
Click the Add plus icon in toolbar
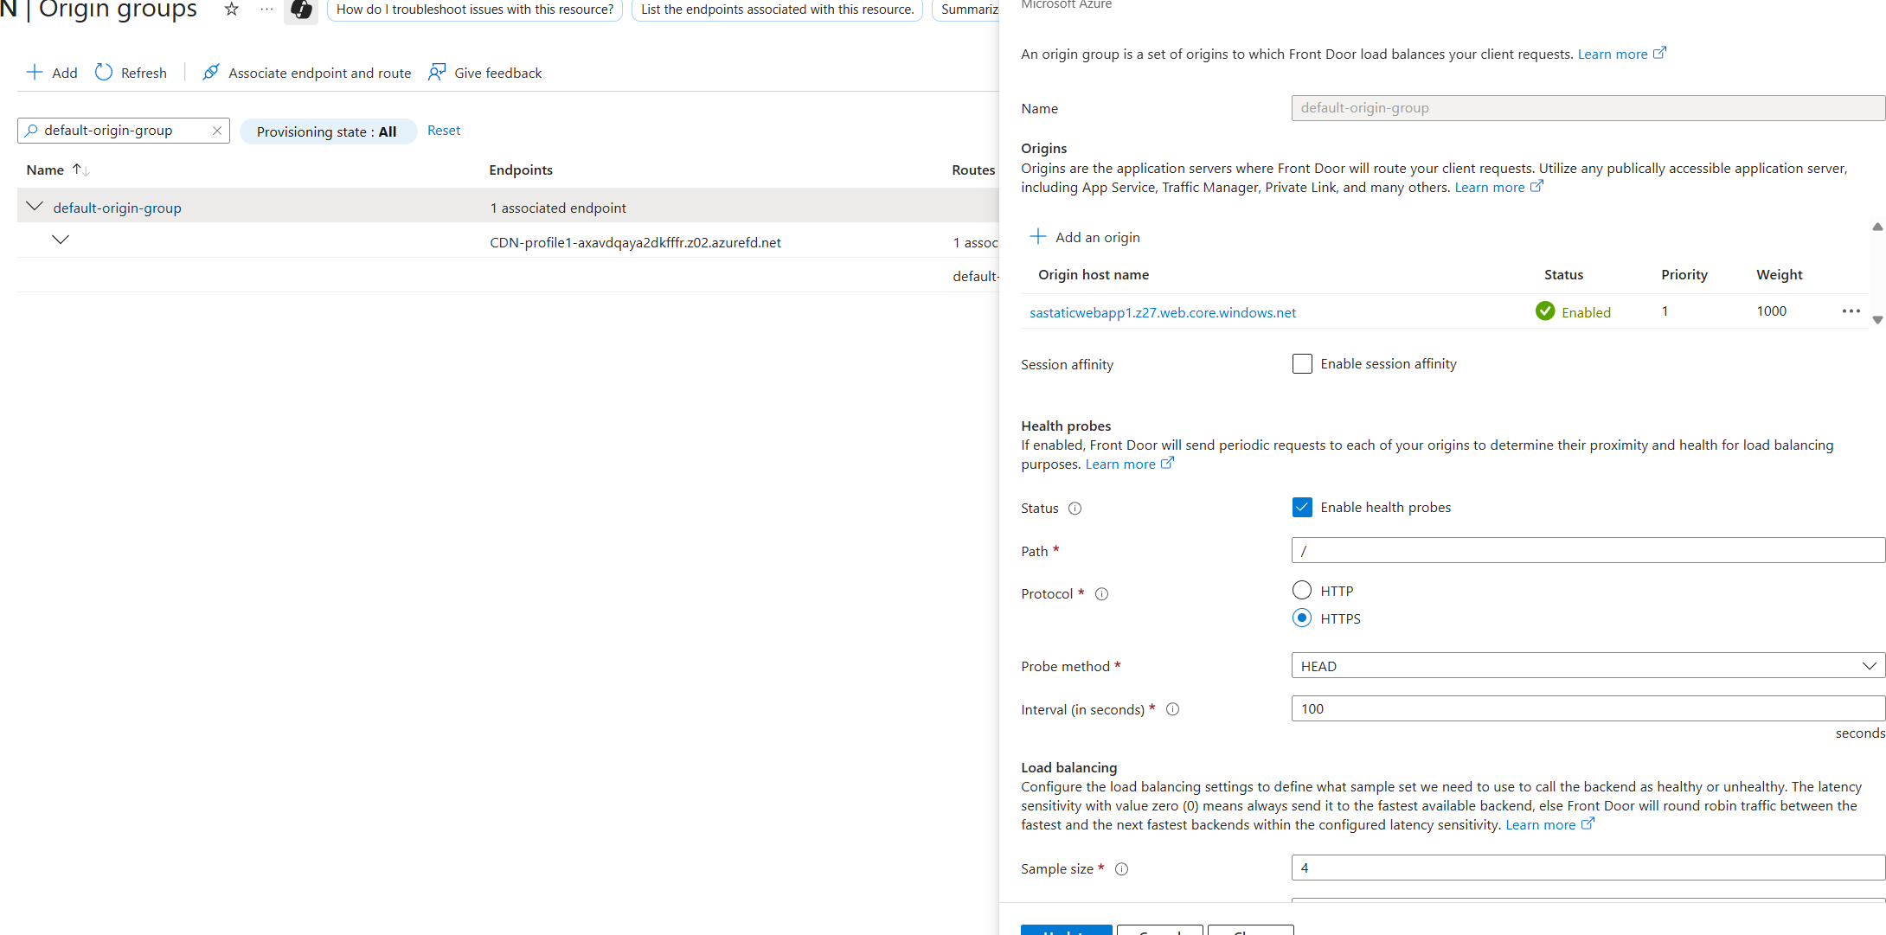click(x=35, y=72)
